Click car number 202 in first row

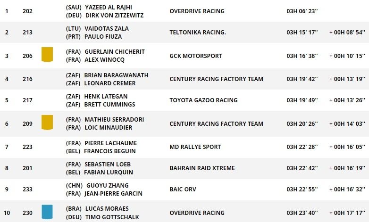click(28, 11)
